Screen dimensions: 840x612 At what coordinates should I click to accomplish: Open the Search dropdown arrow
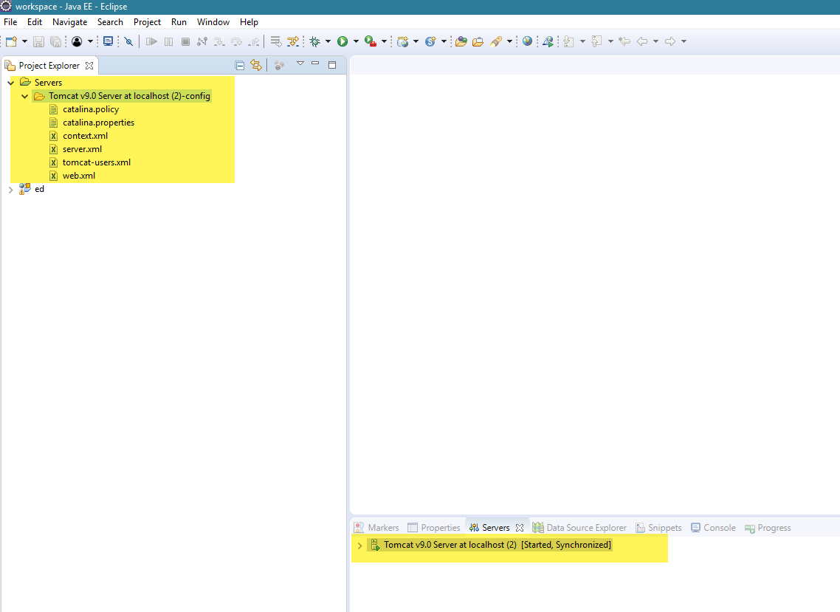click(509, 41)
